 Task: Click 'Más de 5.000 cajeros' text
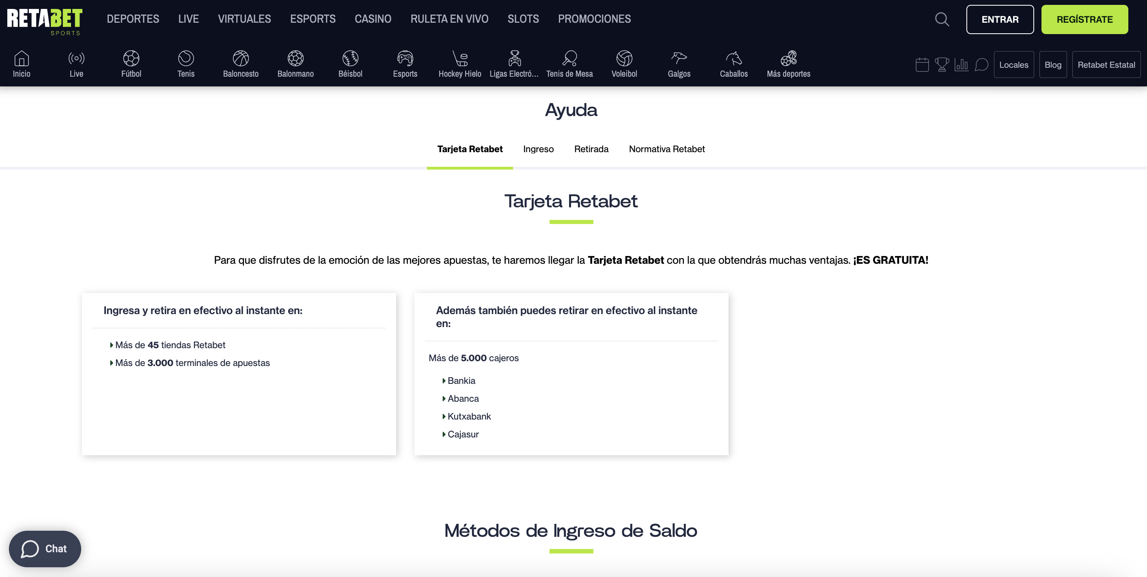[x=473, y=358]
